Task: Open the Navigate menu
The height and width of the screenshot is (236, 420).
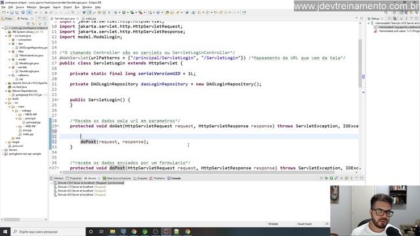Action: pos(45,7)
